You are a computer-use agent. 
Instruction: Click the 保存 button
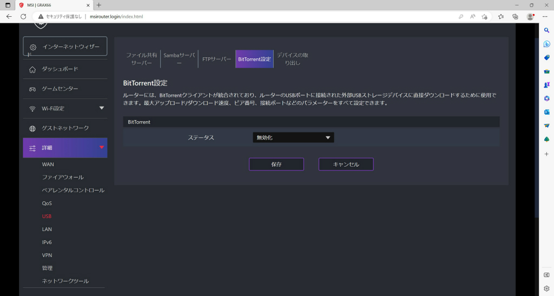276,165
